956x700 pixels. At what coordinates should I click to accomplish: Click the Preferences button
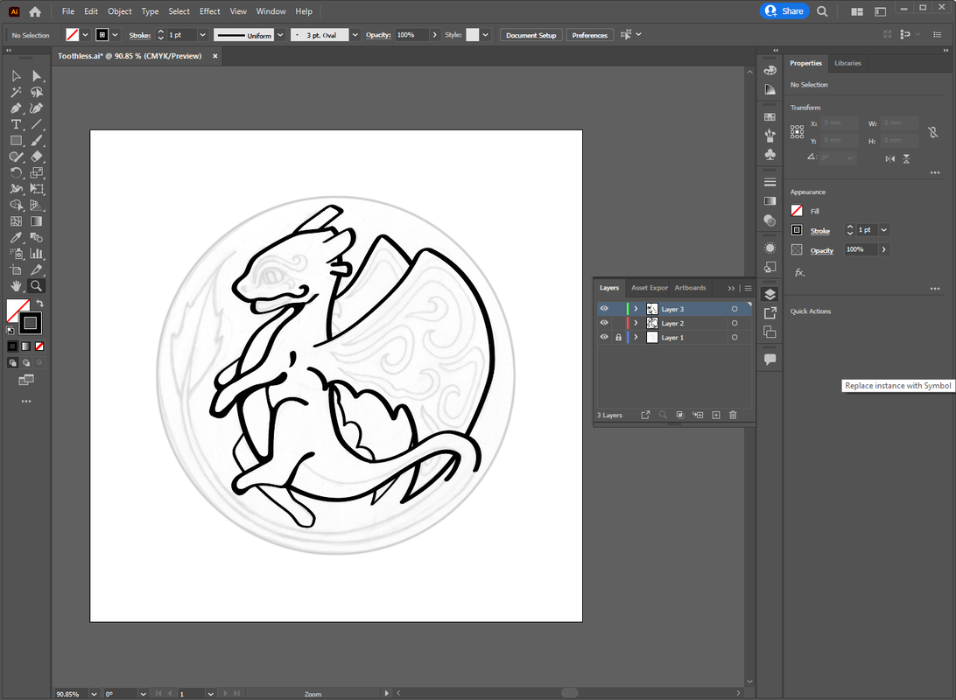589,35
